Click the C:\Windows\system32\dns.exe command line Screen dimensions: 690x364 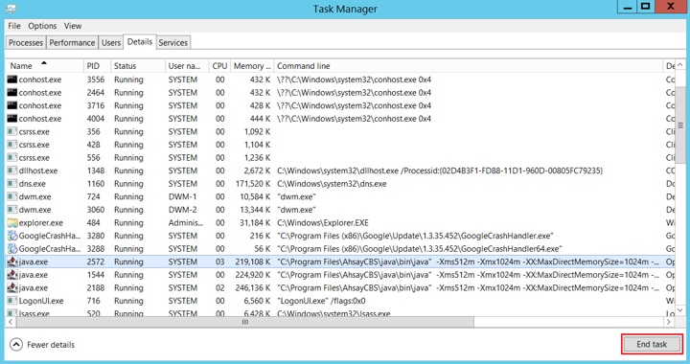(x=332, y=184)
